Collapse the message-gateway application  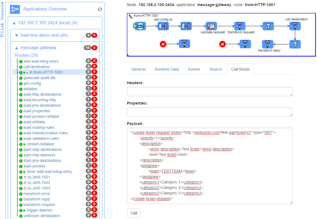click(x=17, y=48)
